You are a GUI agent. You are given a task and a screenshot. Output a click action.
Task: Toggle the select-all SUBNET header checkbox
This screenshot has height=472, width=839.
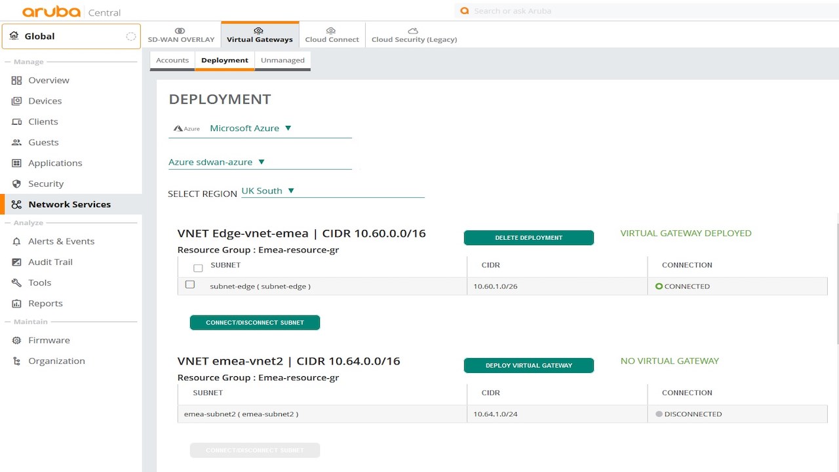tap(198, 268)
